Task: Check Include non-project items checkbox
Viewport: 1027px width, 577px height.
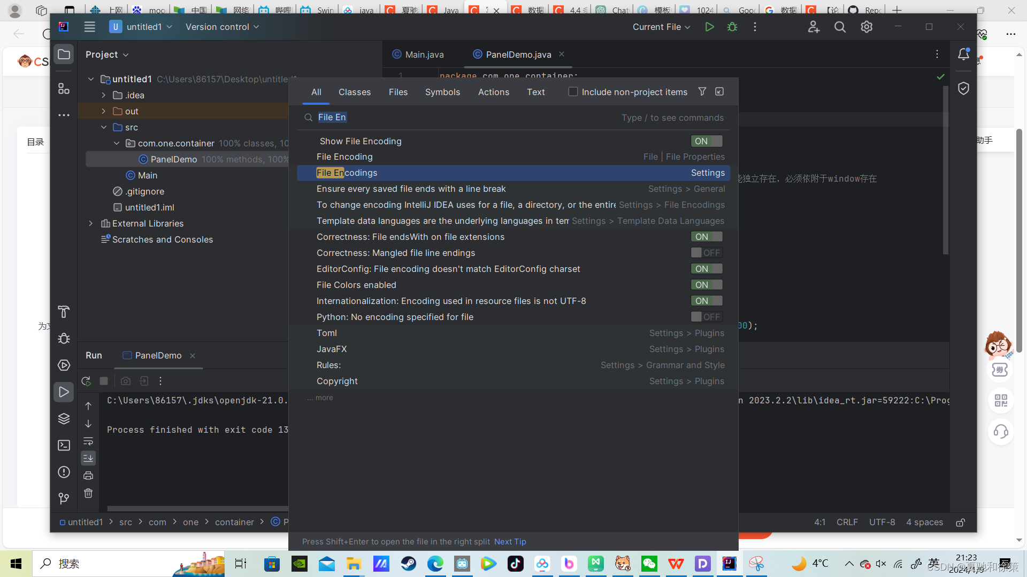Action: (x=573, y=92)
